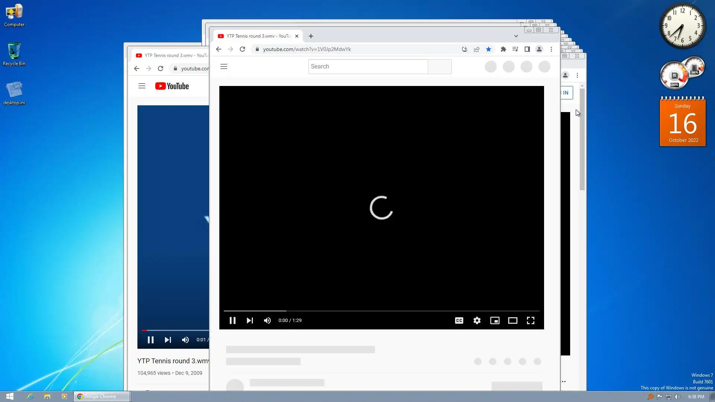Click the YouTube logo in the back window

click(x=172, y=86)
